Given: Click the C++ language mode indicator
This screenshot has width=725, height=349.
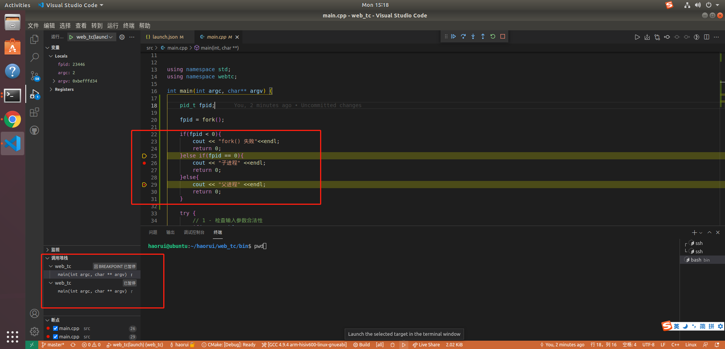Looking at the screenshot, I should pos(675,345).
